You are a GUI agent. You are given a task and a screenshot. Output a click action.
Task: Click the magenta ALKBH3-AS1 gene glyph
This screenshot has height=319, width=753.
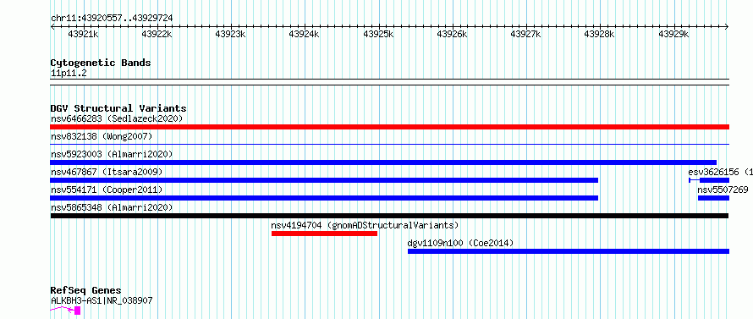[65, 311]
